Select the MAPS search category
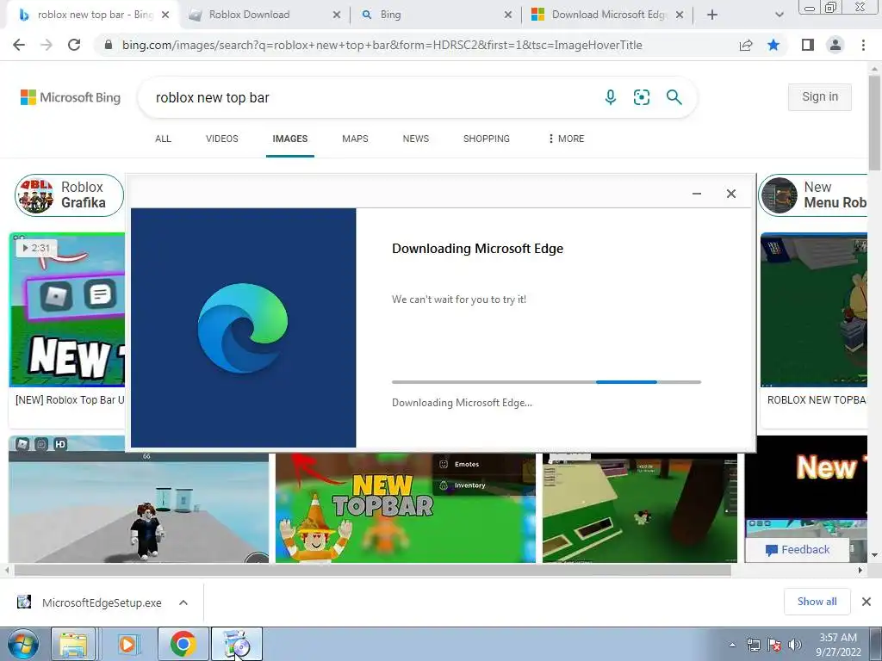Image resolution: width=882 pixels, height=661 pixels. [355, 139]
